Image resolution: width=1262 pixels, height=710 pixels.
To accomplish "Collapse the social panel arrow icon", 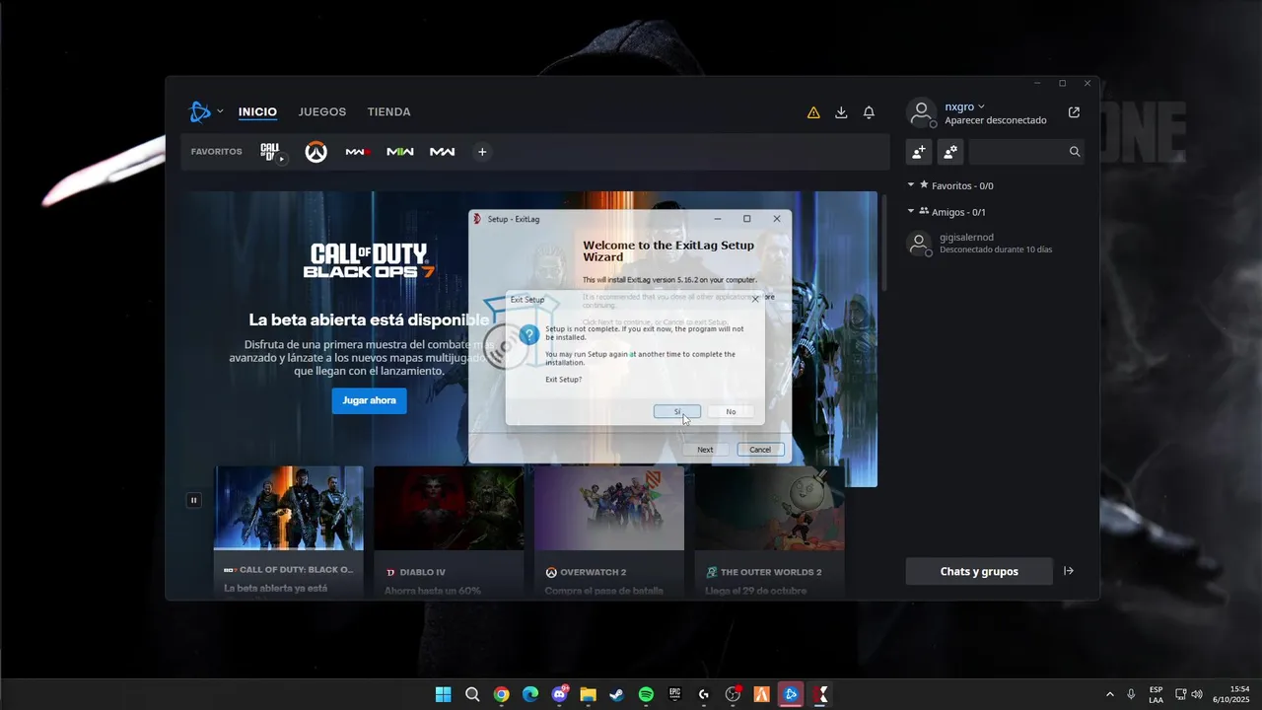I will point(1069,571).
